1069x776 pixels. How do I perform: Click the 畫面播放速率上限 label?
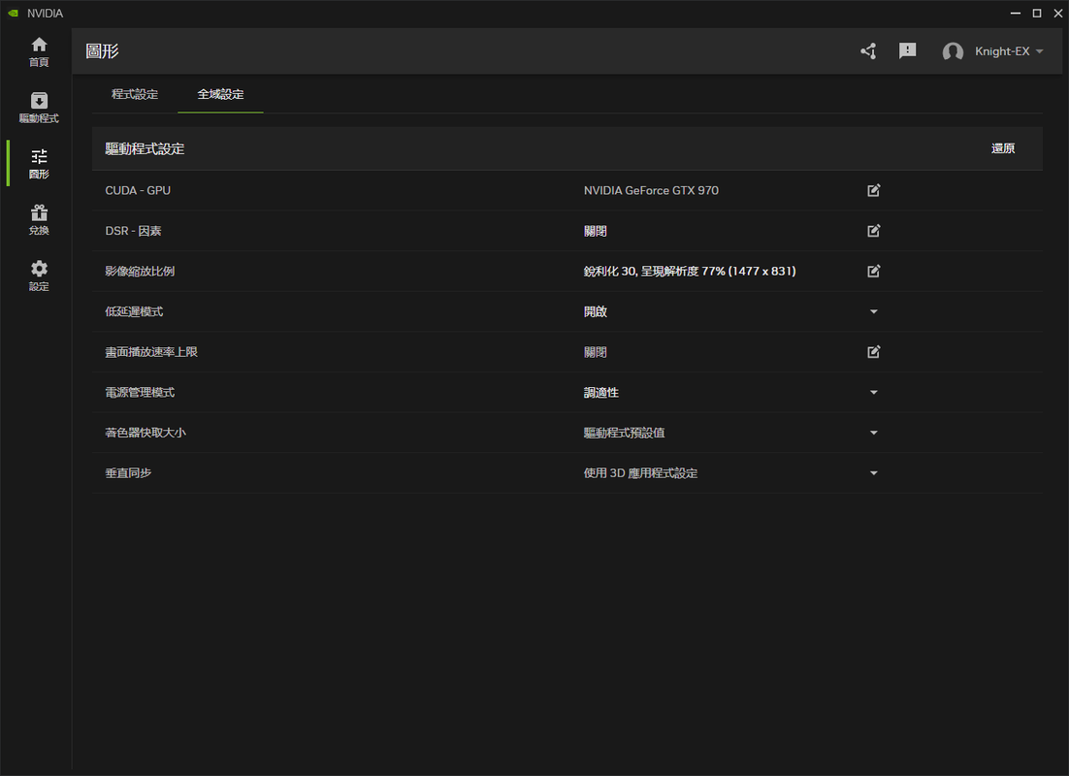coord(151,352)
